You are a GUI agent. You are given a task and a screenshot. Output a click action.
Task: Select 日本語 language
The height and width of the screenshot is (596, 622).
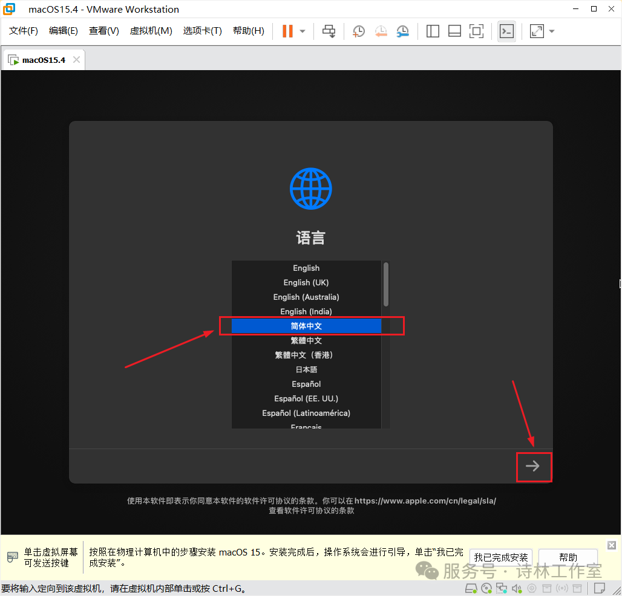coord(306,370)
